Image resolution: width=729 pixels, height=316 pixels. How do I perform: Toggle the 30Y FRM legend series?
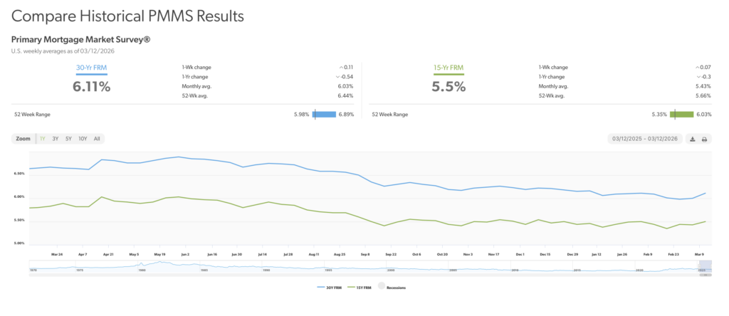(x=327, y=288)
